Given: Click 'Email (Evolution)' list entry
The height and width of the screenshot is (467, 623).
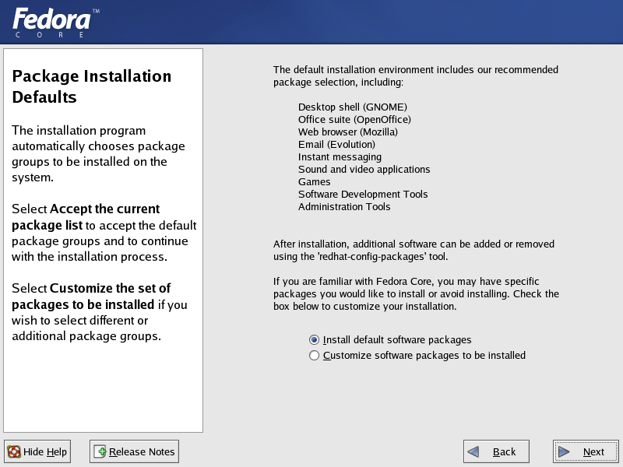Looking at the screenshot, I should coord(336,145).
